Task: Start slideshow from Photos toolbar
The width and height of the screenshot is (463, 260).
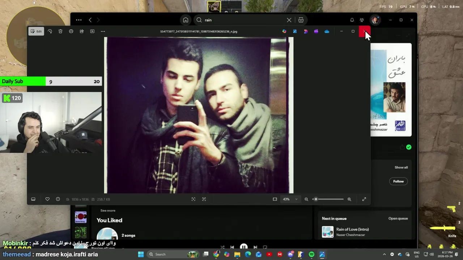Action: click(x=92, y=31)
